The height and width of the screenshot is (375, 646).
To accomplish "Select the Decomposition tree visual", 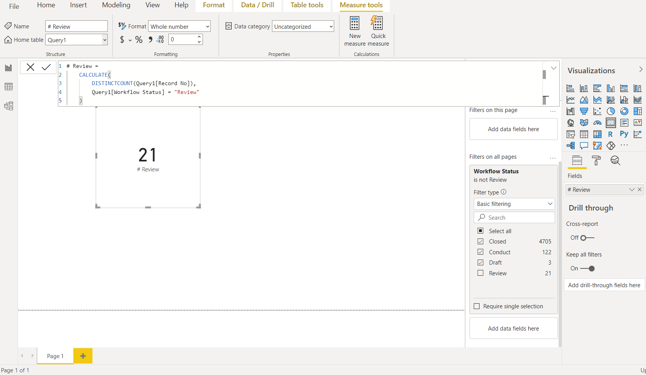I will (x=570, y=146).
